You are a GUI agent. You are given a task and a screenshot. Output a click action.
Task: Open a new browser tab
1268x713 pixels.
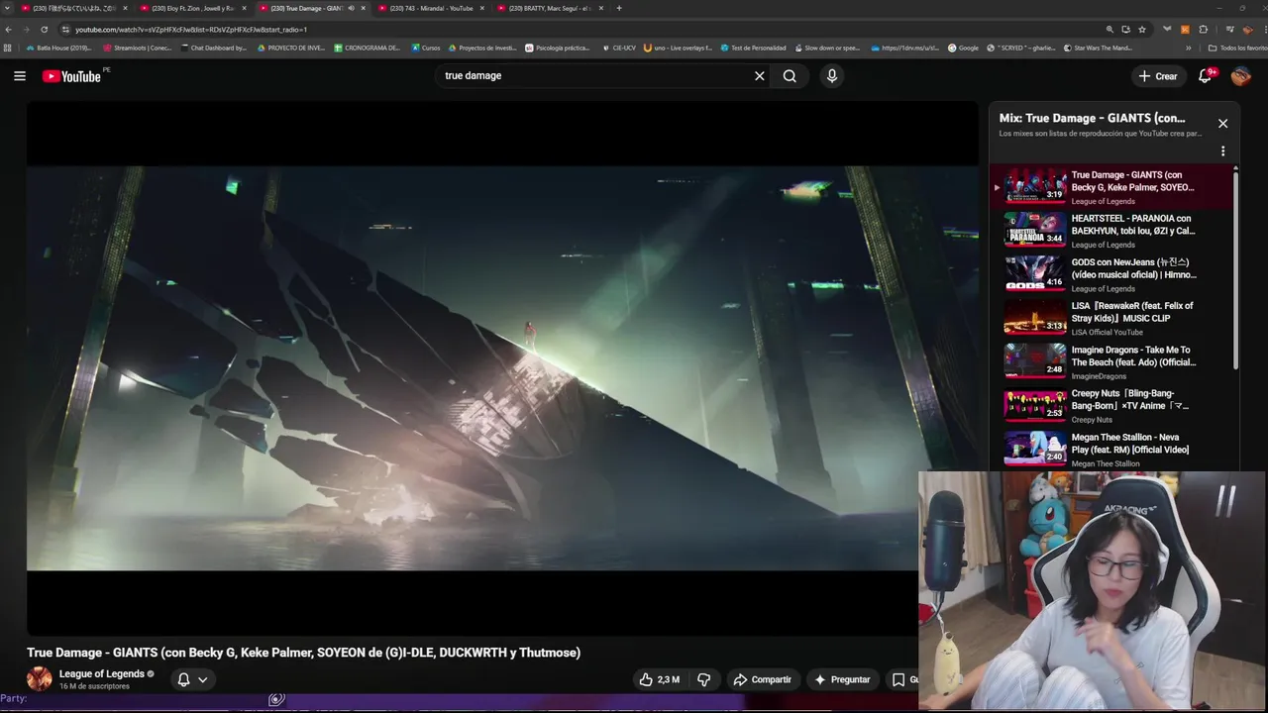click(x=619, y=8)
